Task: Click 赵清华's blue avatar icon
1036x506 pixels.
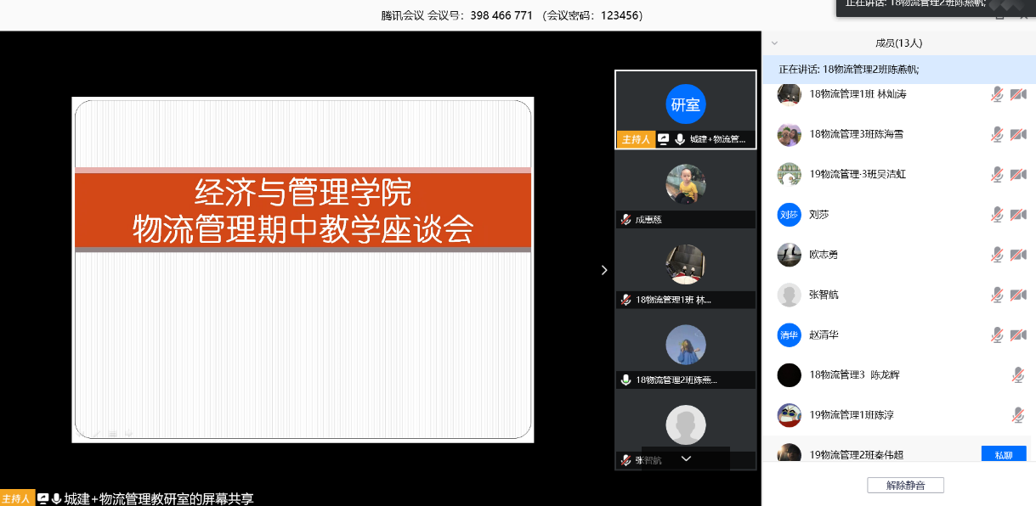Action: coord(789,335)
